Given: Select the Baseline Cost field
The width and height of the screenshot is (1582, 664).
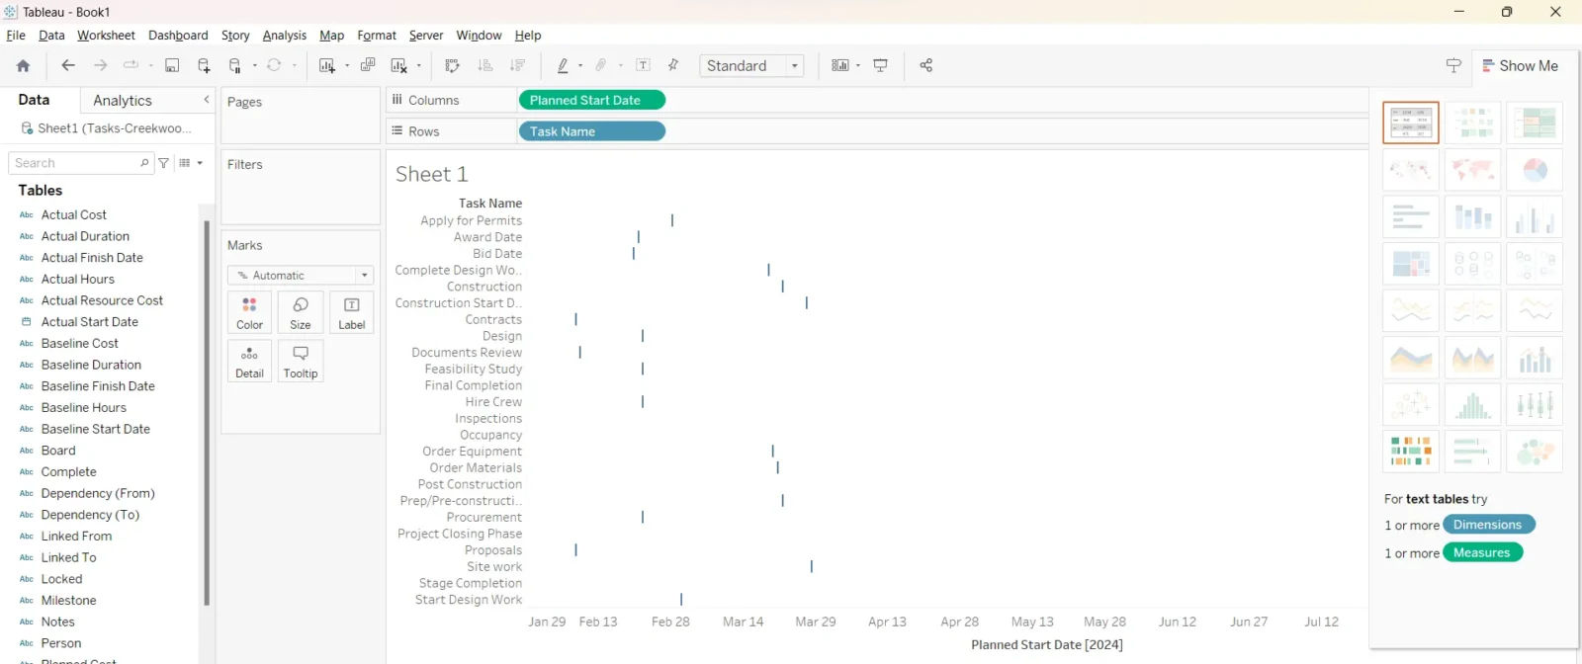Looking at the screenshot, I should (80, 344).
